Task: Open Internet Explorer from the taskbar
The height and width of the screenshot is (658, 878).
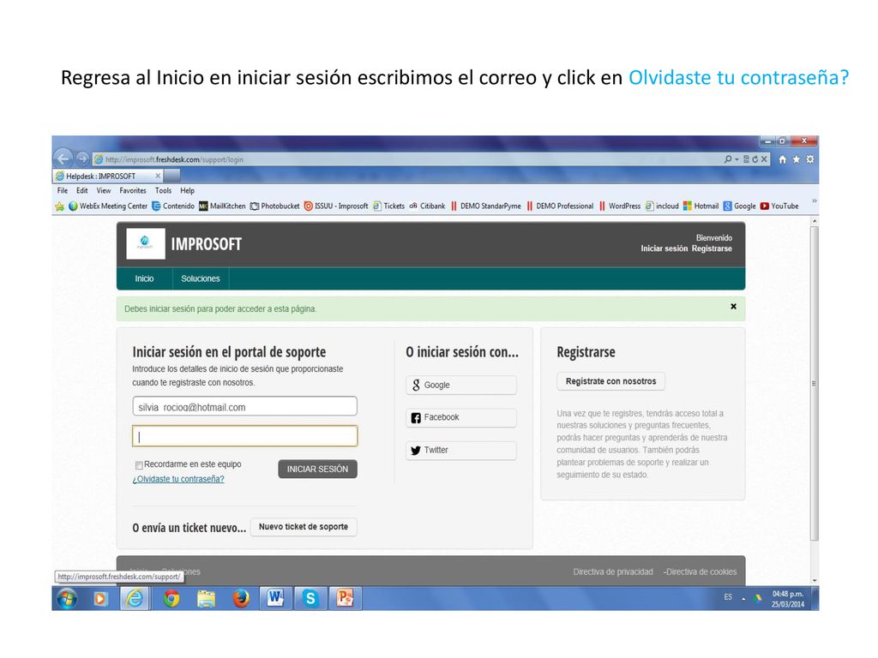Action: coord(135,599)
